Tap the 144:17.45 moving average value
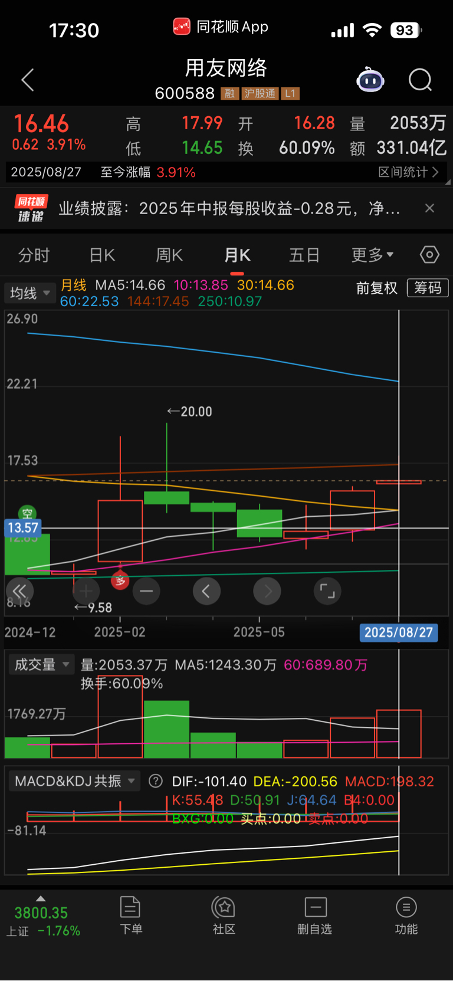This screenshot has height=981, width=453. click(x=158, y=301)
